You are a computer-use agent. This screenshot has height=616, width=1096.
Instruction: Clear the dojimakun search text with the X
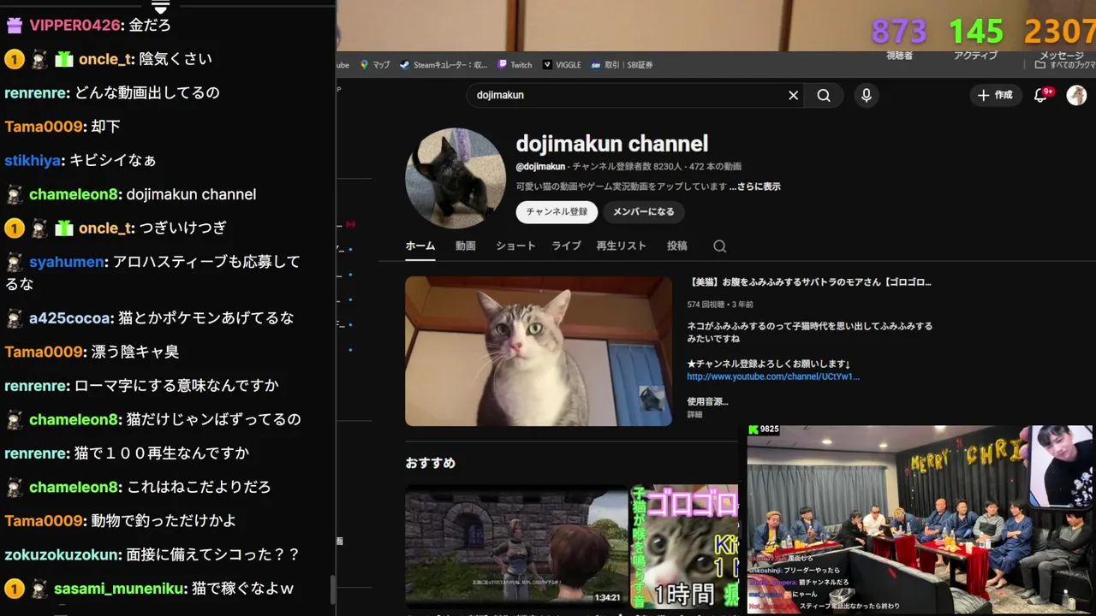(x=793, y=95)
